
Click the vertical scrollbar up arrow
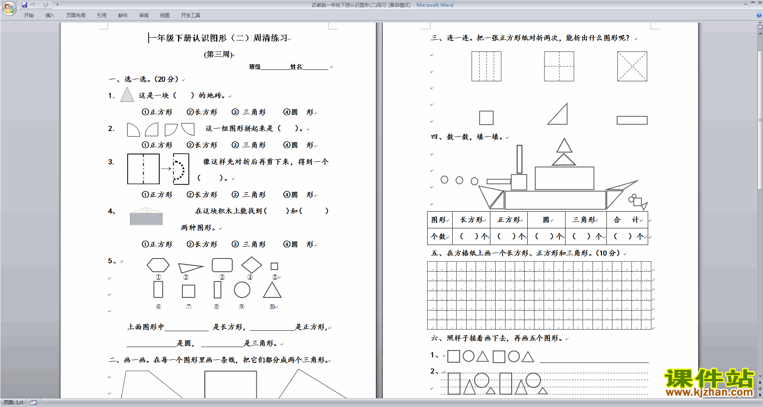click(x=760, y=33)
